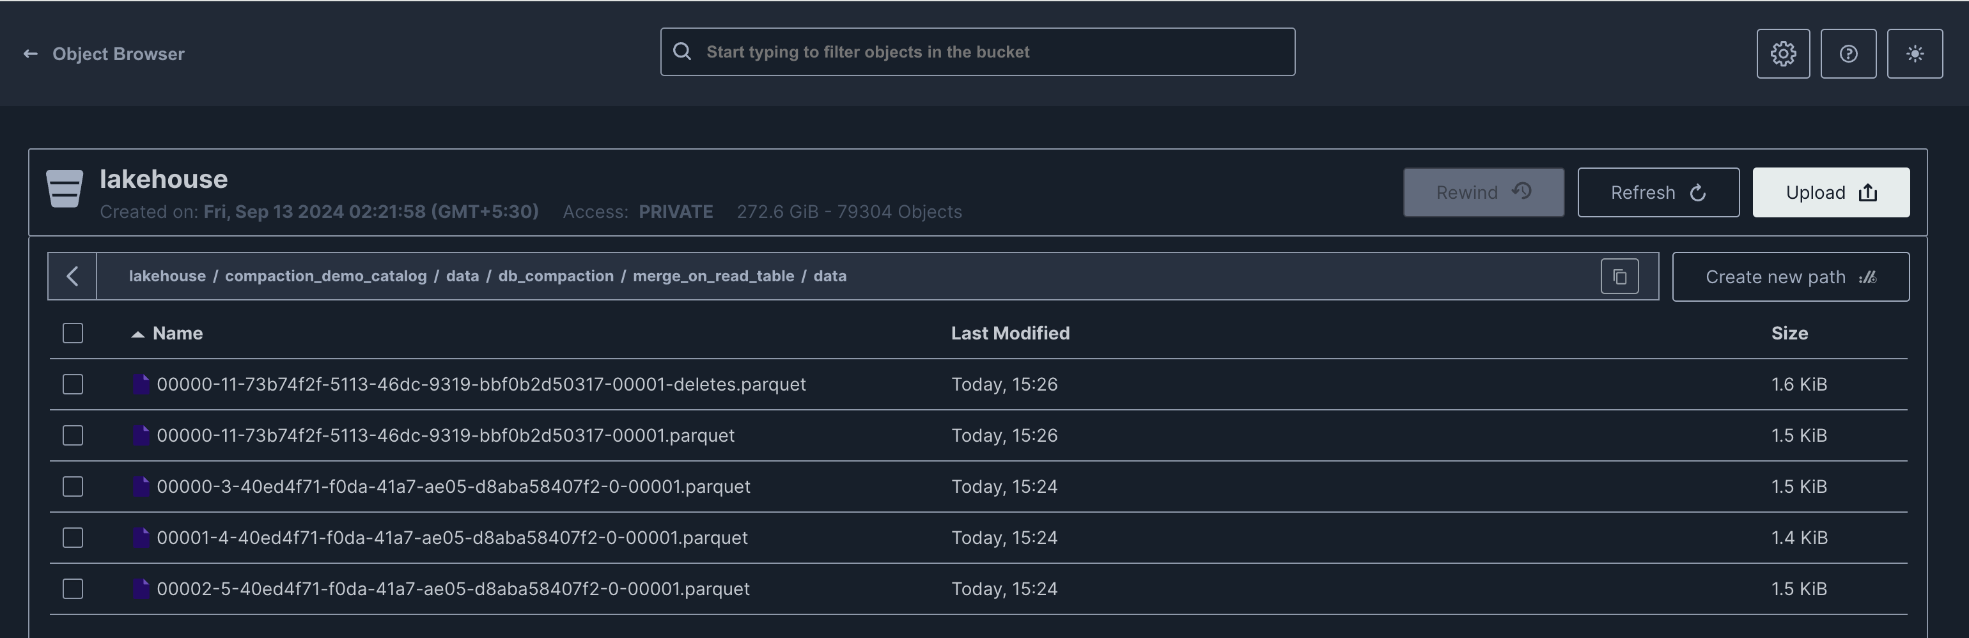Screen dimensions: 1969x638
Task: Open the help question mark icon
Action: [1848, 54]
